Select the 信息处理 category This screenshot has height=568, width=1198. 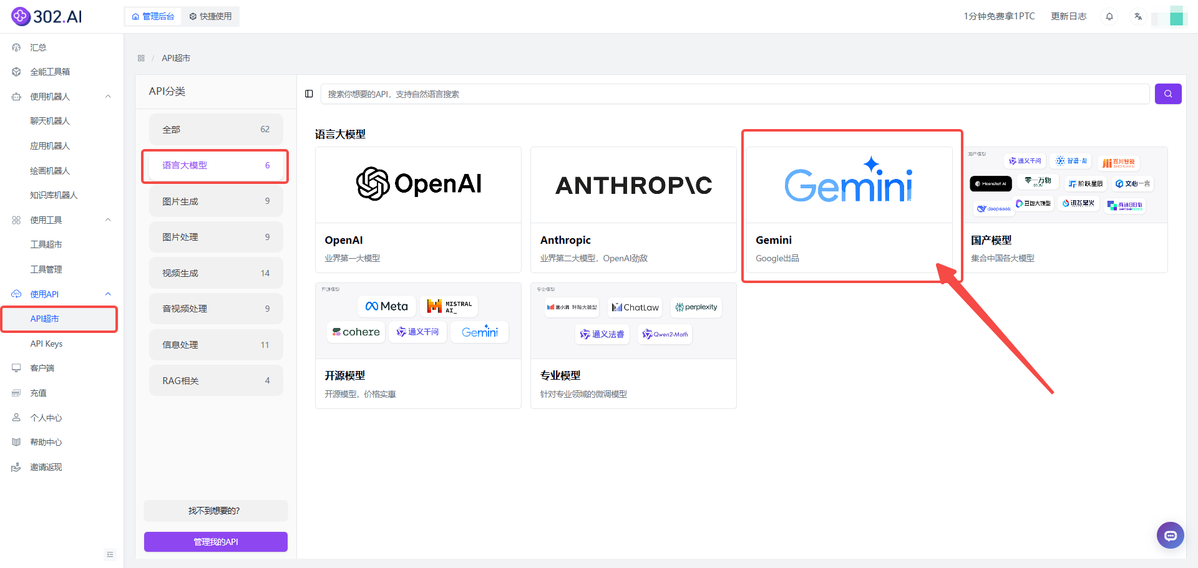(216, 345)
